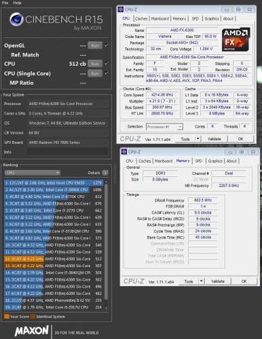262x339 pixels.
Task: Close the upper CPU-Z window
Action: [x=250, y=9]
